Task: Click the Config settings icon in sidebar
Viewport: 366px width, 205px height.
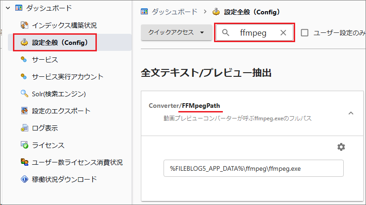Action: coord(25,43)
